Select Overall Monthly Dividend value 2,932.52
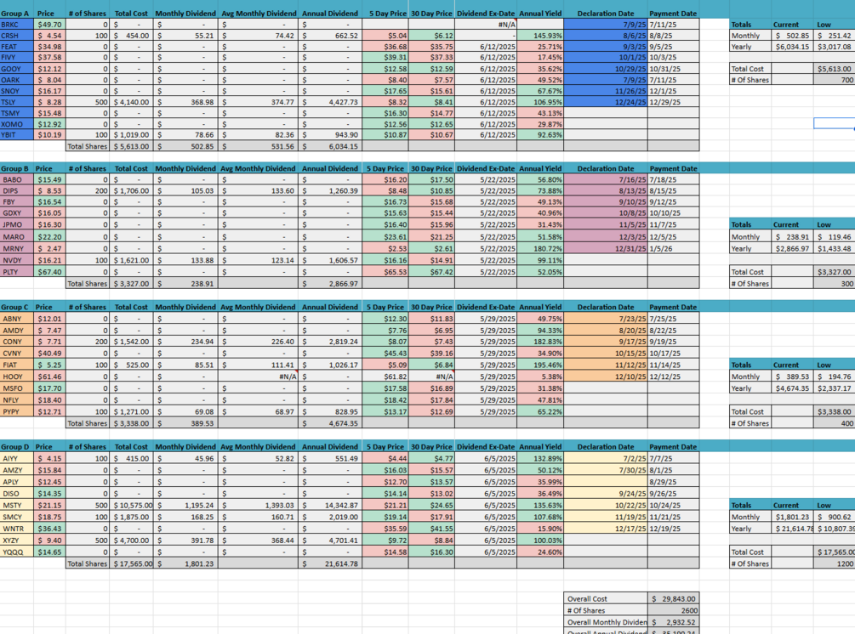855x634 pixels. (674, 622)
